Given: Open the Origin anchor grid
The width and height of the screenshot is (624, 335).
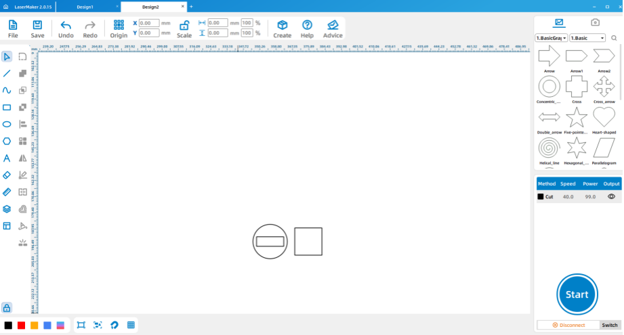Looking at the screenshot, I should (119, 25).
